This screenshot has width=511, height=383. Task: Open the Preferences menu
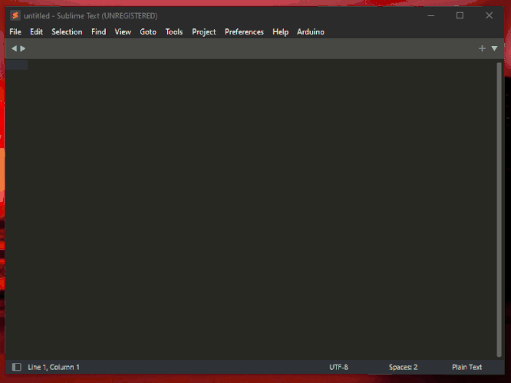244,32
